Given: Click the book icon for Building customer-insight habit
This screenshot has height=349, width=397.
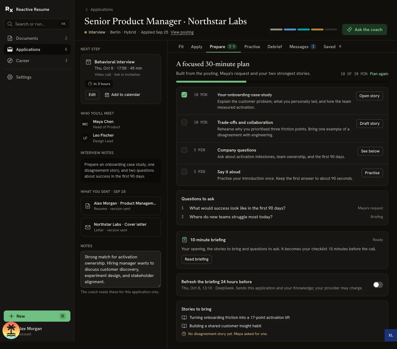Looking at the screenshot, I should tap(184, 326).
